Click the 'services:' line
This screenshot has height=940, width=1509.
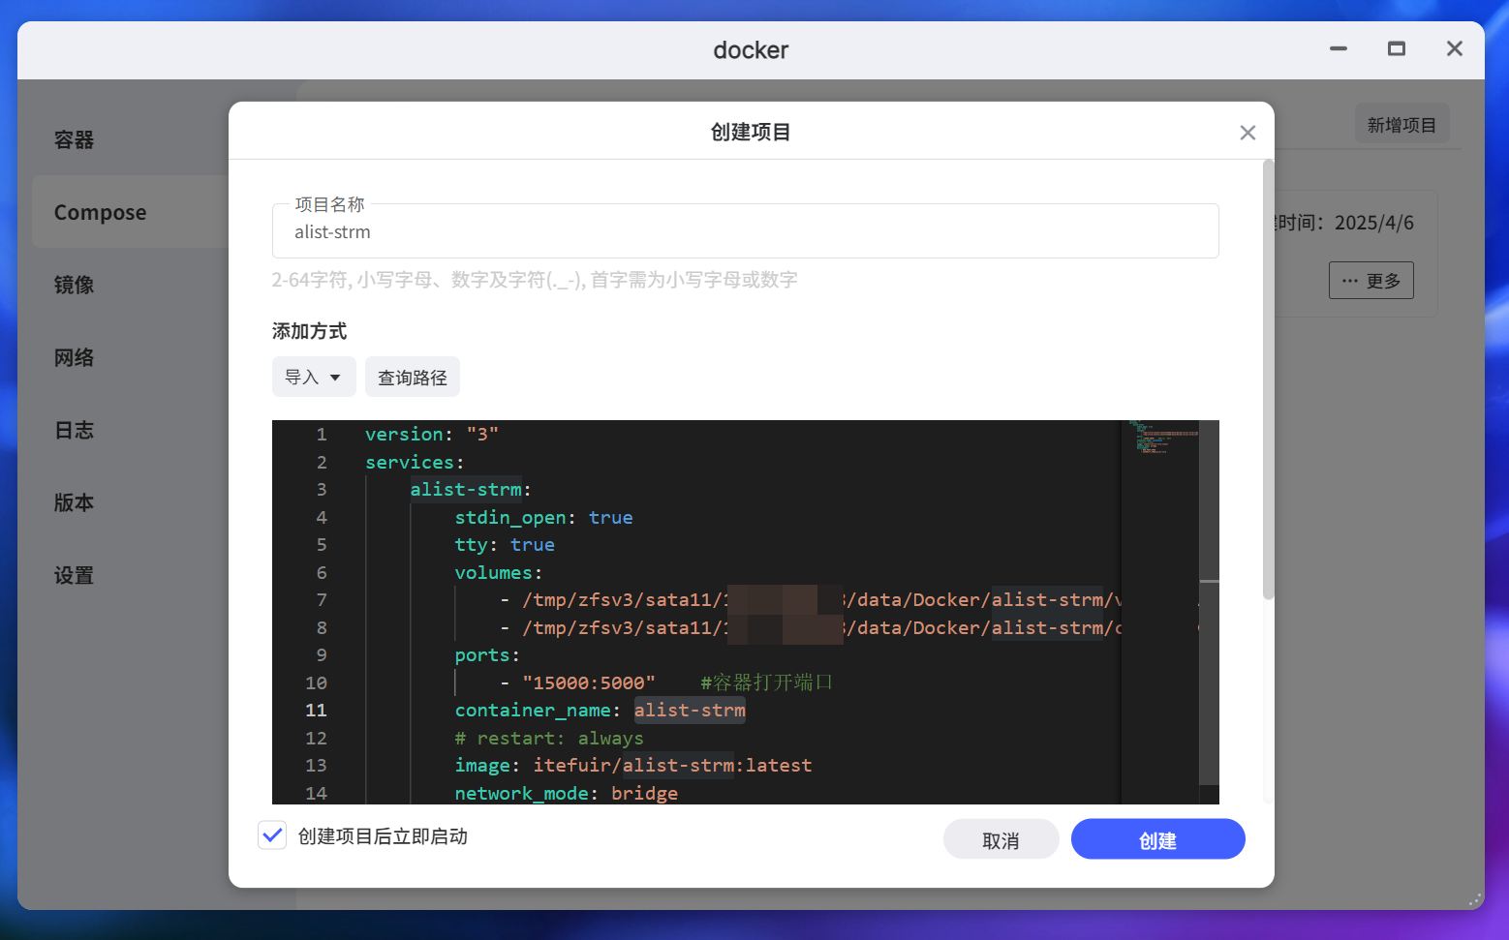415,462
